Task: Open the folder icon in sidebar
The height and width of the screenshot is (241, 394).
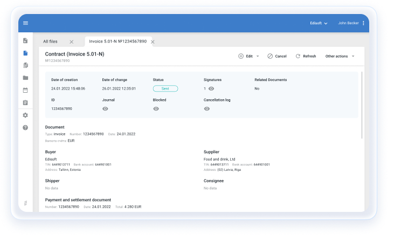Action: (25, 78)
